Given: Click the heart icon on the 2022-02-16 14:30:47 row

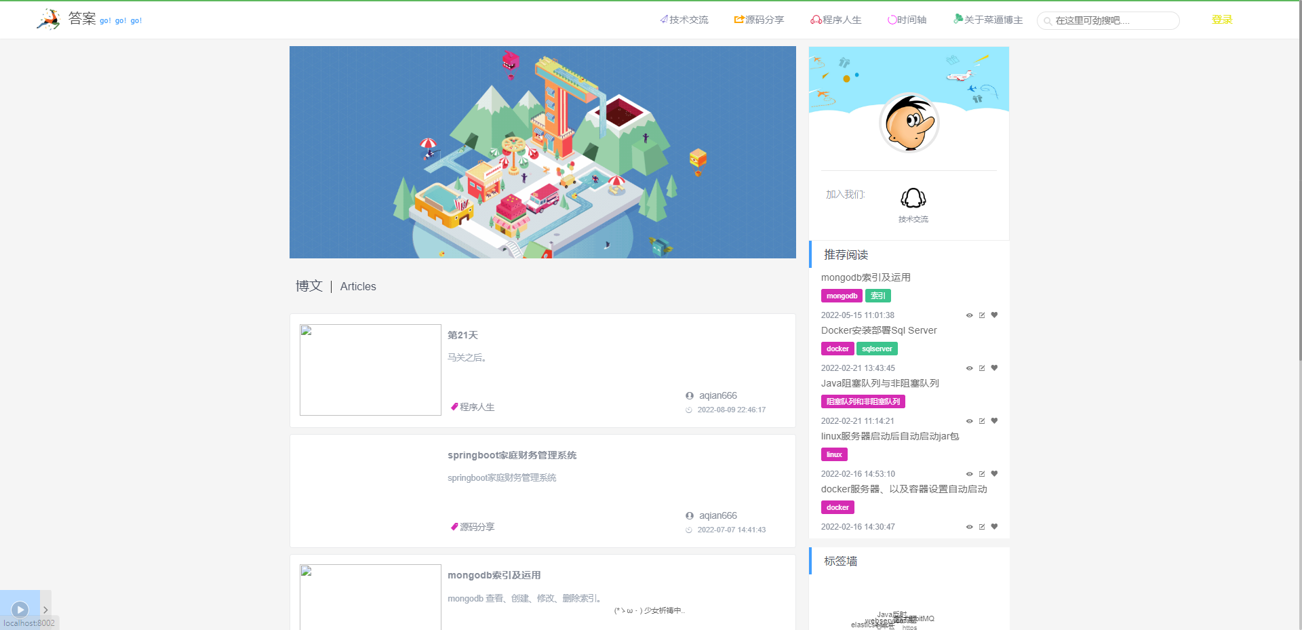Looking at the screenshot, I should pyautogui.click(x=994, y=526).
